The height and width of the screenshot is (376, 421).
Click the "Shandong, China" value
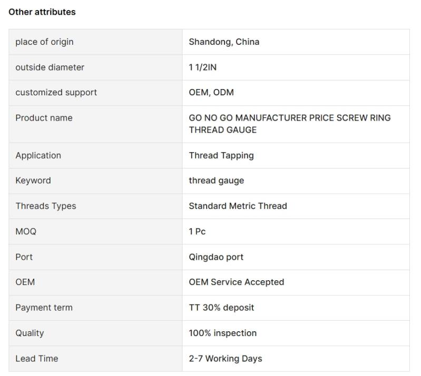224,42
